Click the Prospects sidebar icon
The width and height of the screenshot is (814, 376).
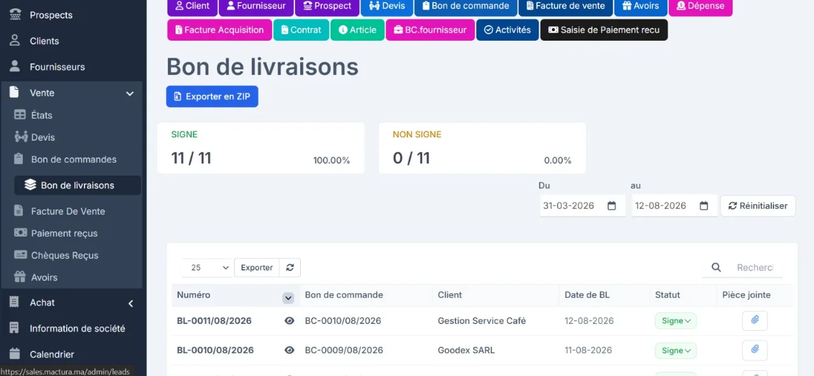[15, 15]
